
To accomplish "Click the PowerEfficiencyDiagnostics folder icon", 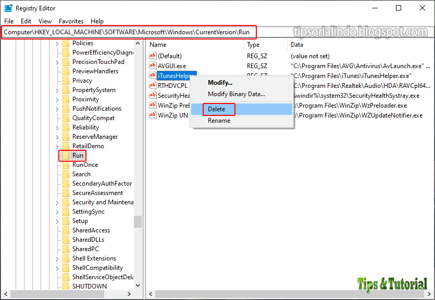I will click(66, 53).
